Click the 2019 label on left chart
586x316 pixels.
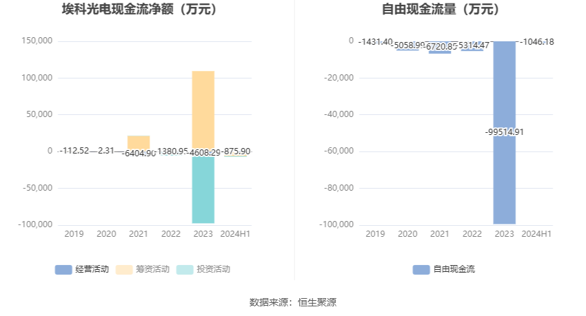74,234
